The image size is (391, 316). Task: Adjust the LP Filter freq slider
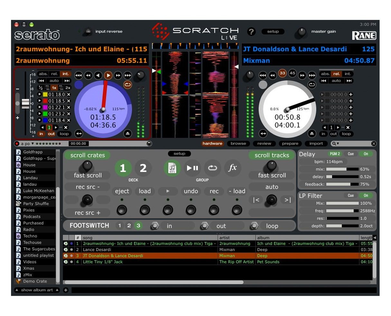click(342, 211)
